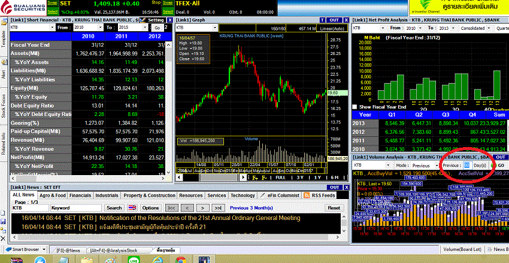Screen dimensions: 509x263
Task: Click Short Financial vertical scrollbar down arrow
Action: pos(169,173)
